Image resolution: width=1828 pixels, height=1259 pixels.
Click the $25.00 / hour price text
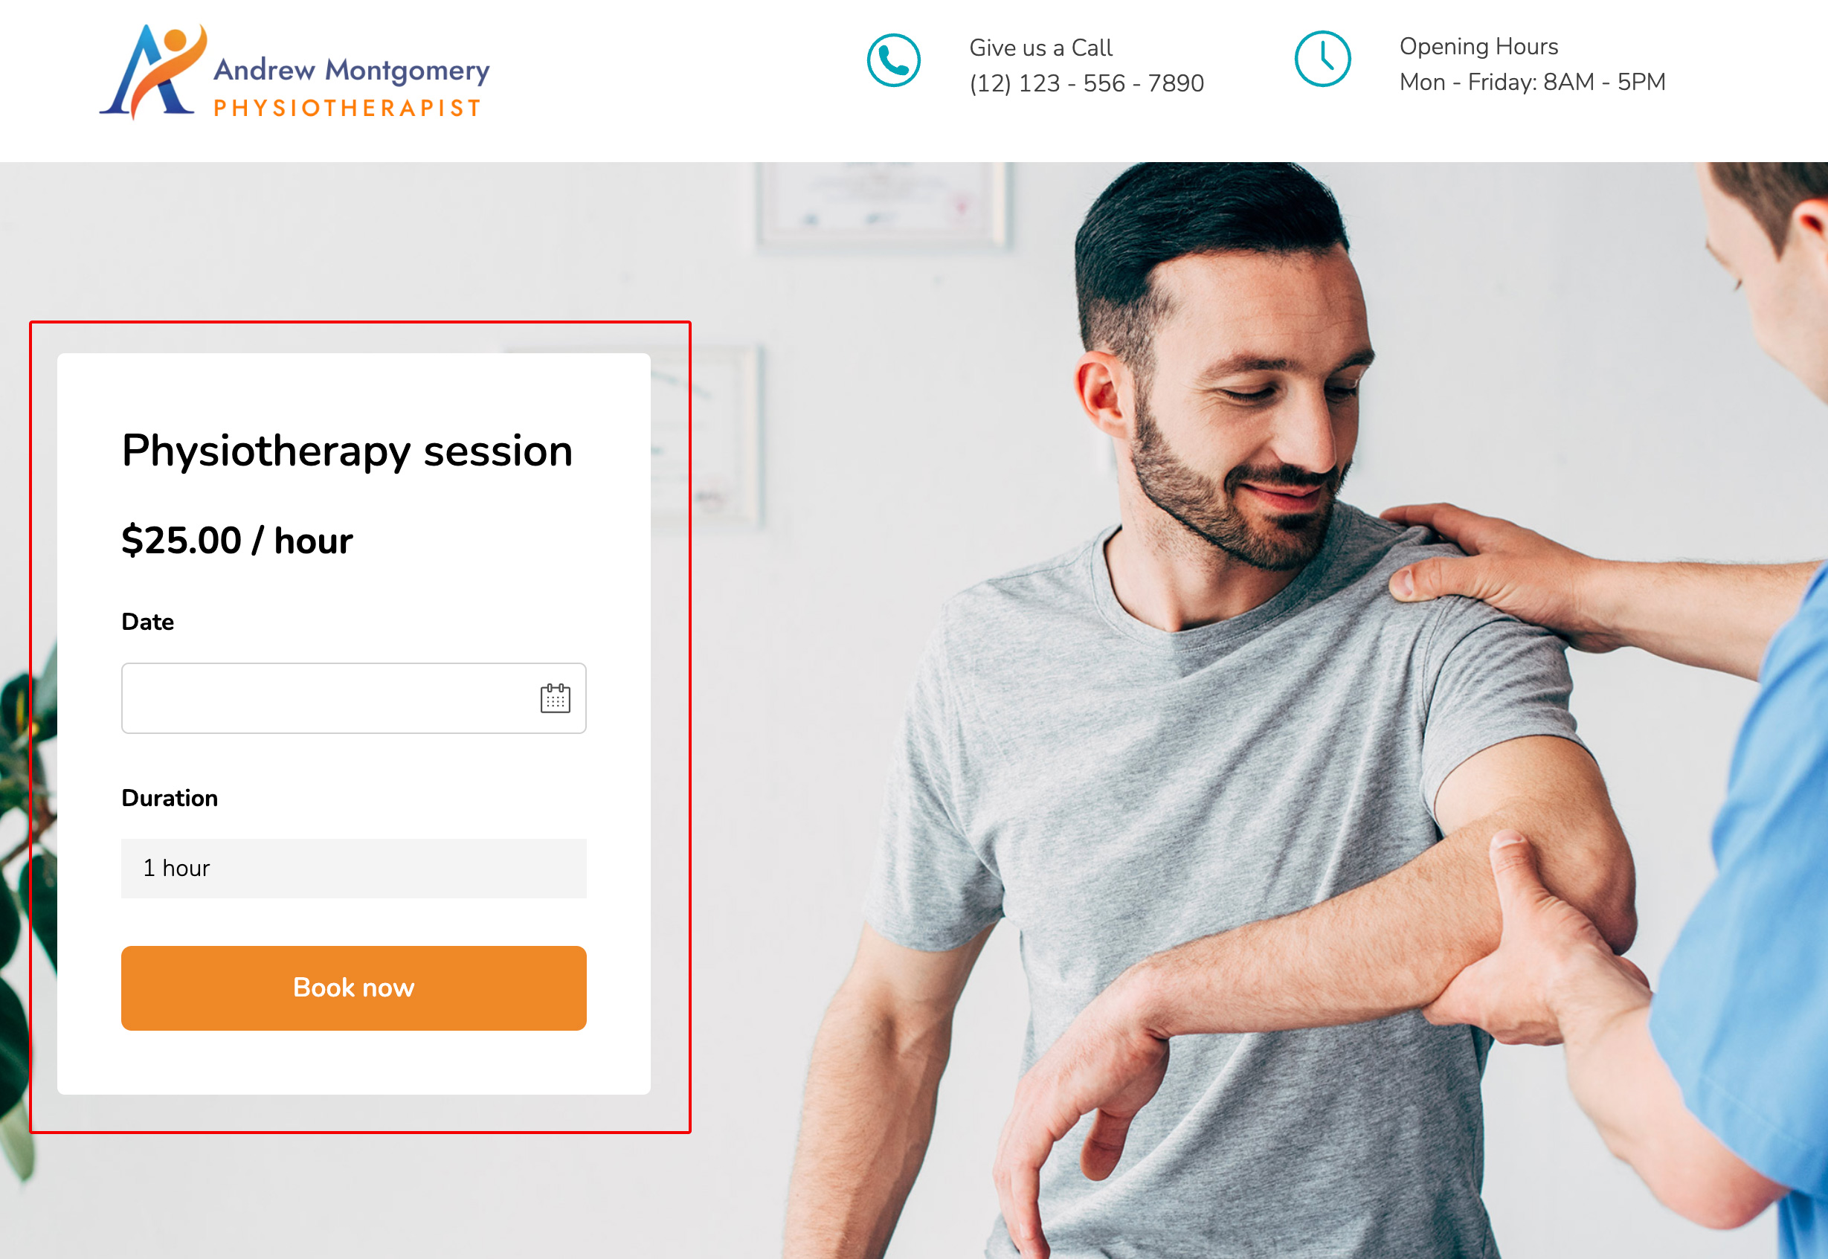[236, 541]
